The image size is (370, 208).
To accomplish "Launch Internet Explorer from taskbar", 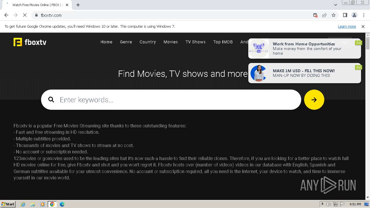I will click(23, 204).
